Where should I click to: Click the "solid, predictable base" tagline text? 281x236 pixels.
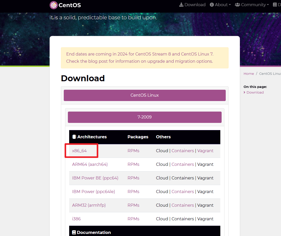point(103,17)
